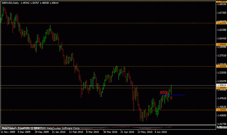
Task: Click the 1.57510 price axis label
Action: click(222, 56)
